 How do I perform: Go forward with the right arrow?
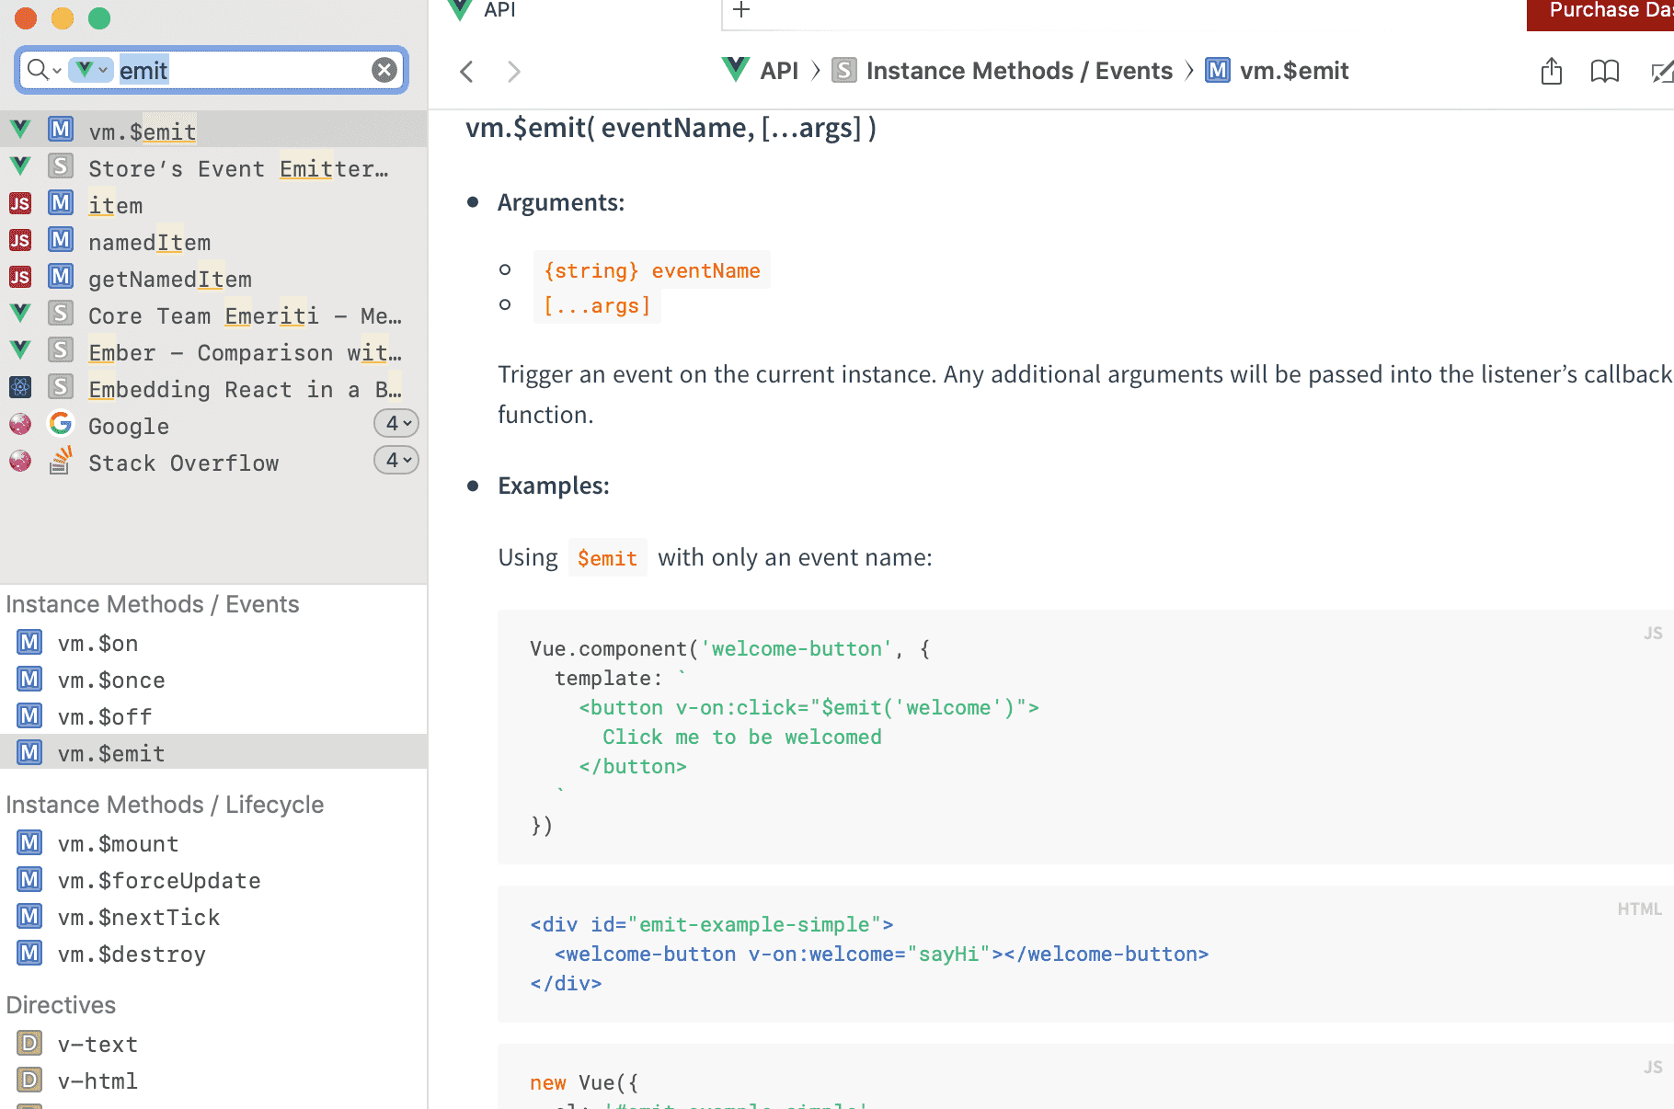513,72
